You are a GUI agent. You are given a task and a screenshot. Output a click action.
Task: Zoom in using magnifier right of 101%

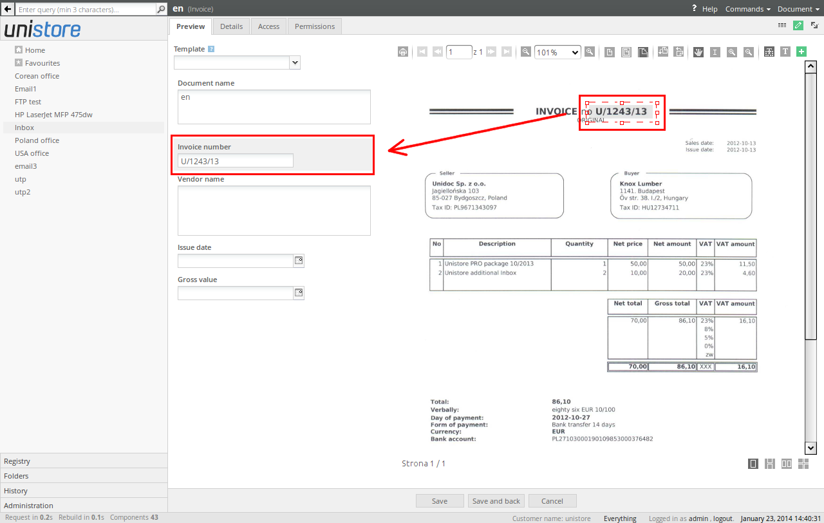(589, 52)
